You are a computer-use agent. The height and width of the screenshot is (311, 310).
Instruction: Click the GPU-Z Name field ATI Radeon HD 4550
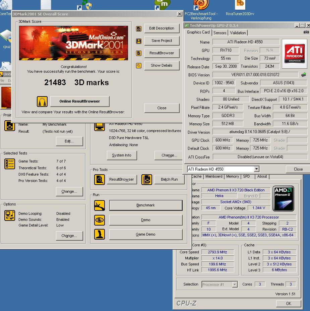tap(246, 42)
